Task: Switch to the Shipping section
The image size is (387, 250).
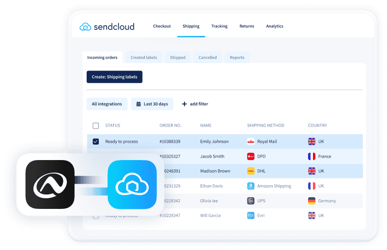Action: click(191, 26)
